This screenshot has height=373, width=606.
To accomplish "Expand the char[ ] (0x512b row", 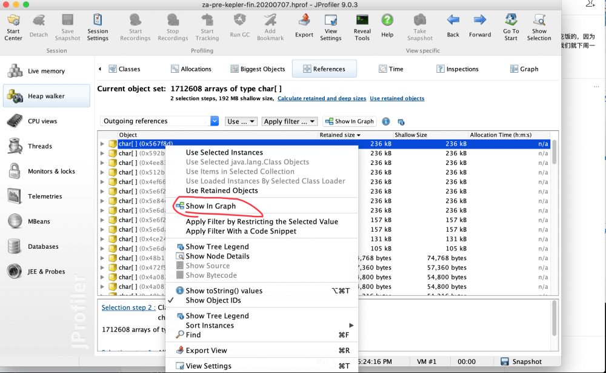I will tap(102, 172).
